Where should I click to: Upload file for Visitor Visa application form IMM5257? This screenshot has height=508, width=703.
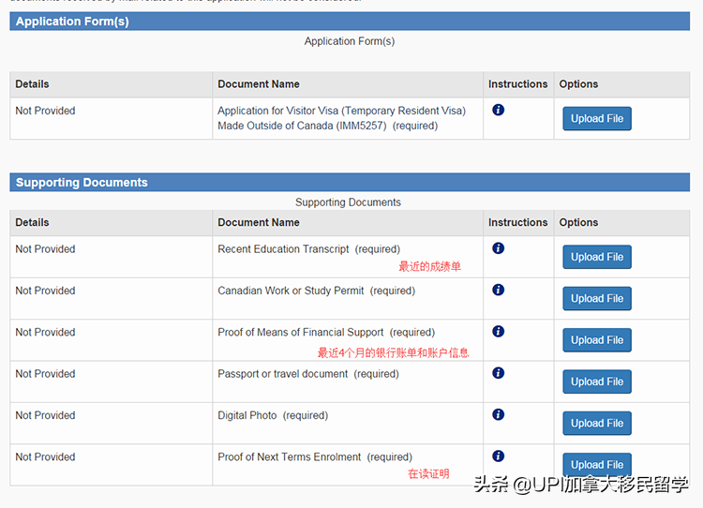[596, 119]
